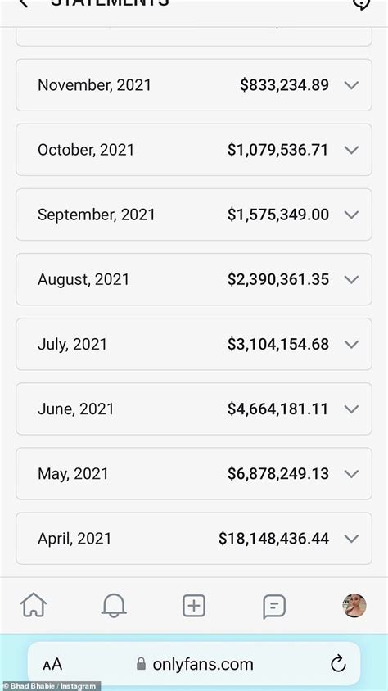Viewport: 388px width, 691px height.
Task: Open the May, 2021 statement row
Action: pos(194,474)
